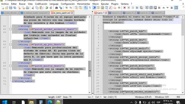The width and height of the screenshot is (185, 104).
Task: Click the splitter arrow between views near the tabs
Action: point(92,12)
